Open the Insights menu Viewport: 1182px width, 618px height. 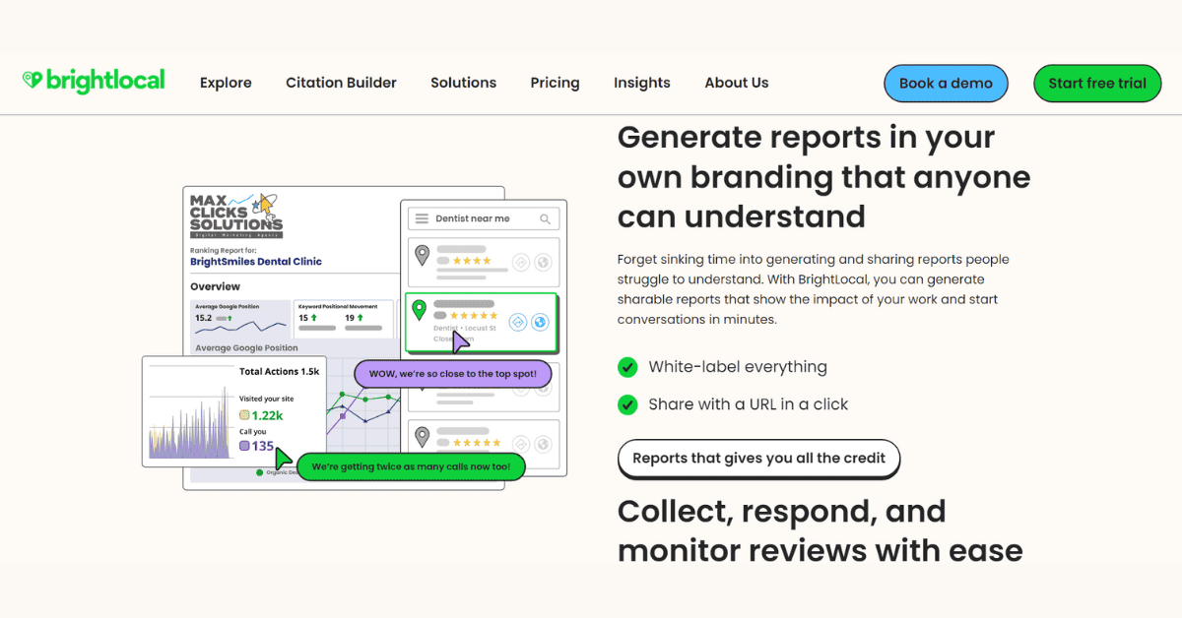point(641,83)
